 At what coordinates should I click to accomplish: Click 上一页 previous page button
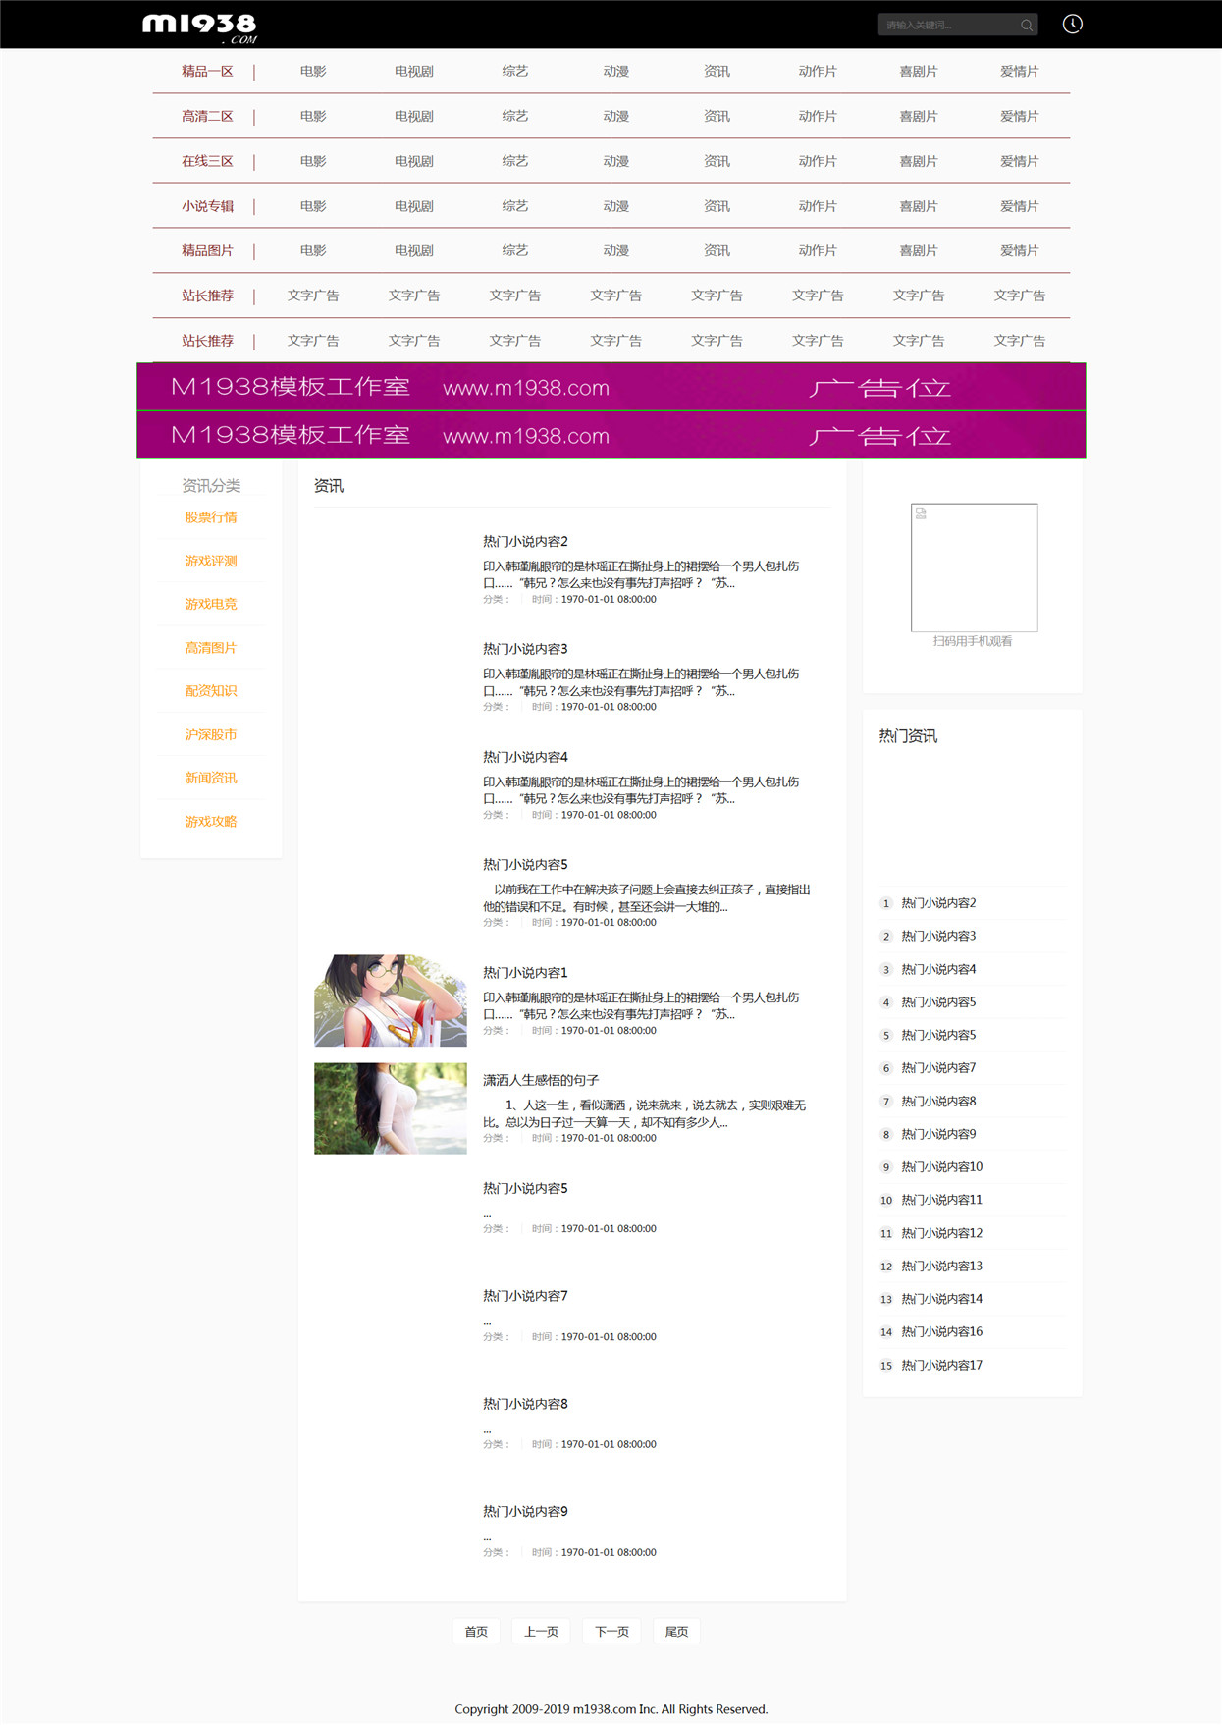pos(541,1632)
